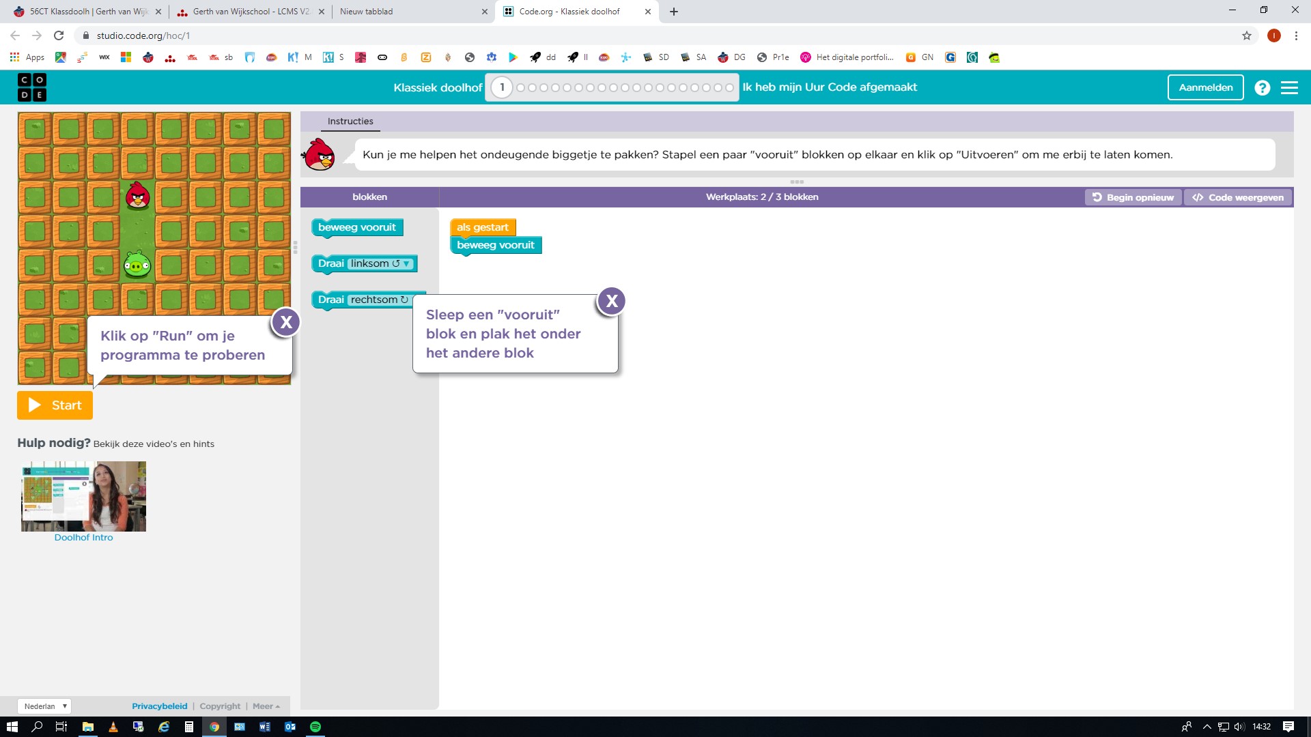Open the Kahoot S bookmark
Screen dimensions: 1311x737
pyautogui.click(x=334, y=57)
